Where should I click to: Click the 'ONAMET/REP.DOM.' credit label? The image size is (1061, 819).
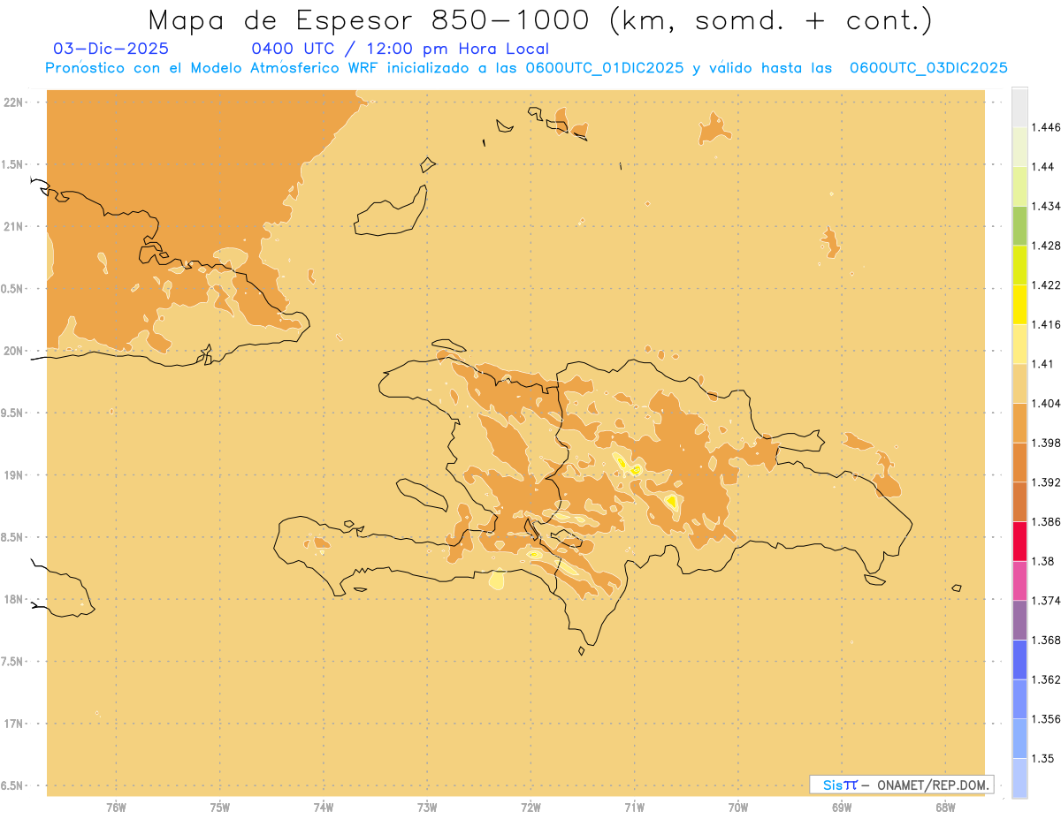[934, 785]
